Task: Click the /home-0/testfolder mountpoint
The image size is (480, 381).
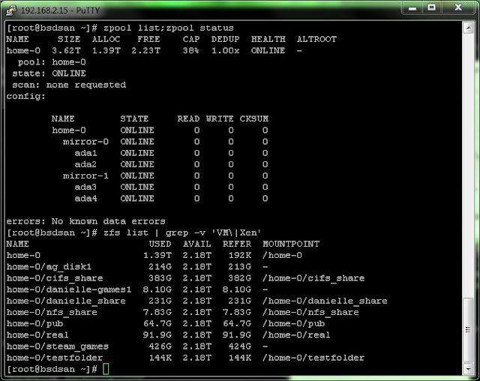Action: point(313,358)
